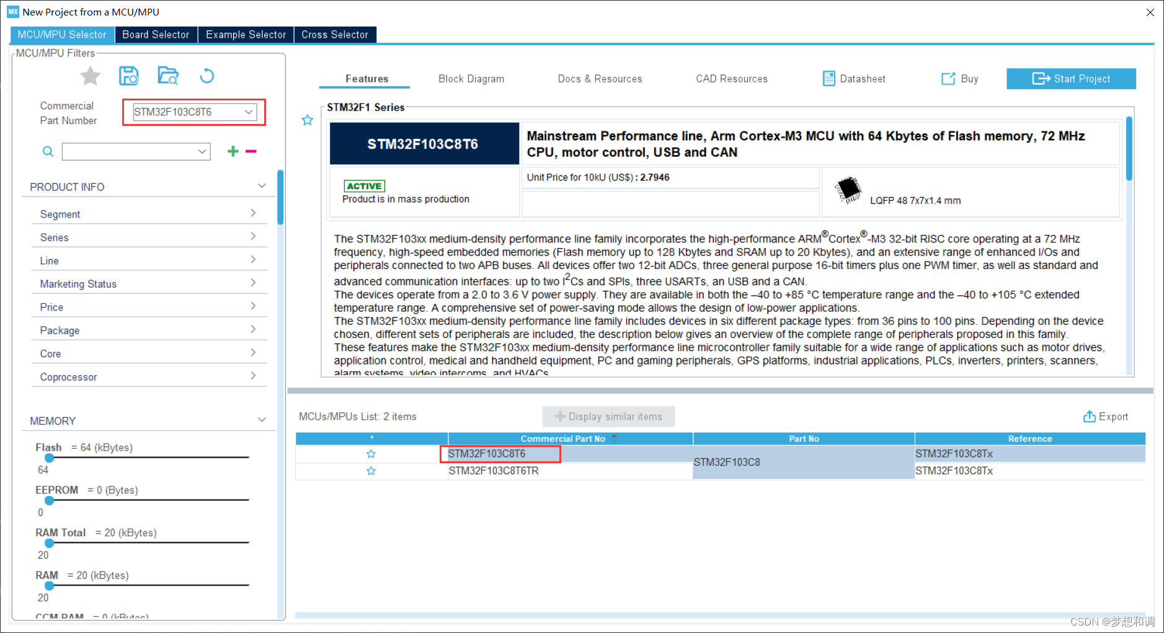Click the LQFP 48 package chip image
1164x633 pixels.
848,190
